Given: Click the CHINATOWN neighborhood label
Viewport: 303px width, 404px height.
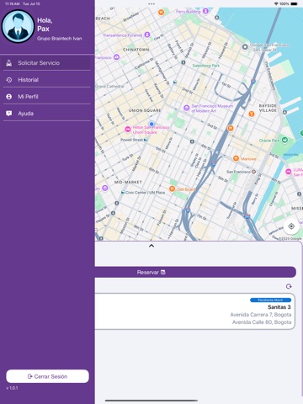Looking at the screenshot, I should [x=136, y=50].
